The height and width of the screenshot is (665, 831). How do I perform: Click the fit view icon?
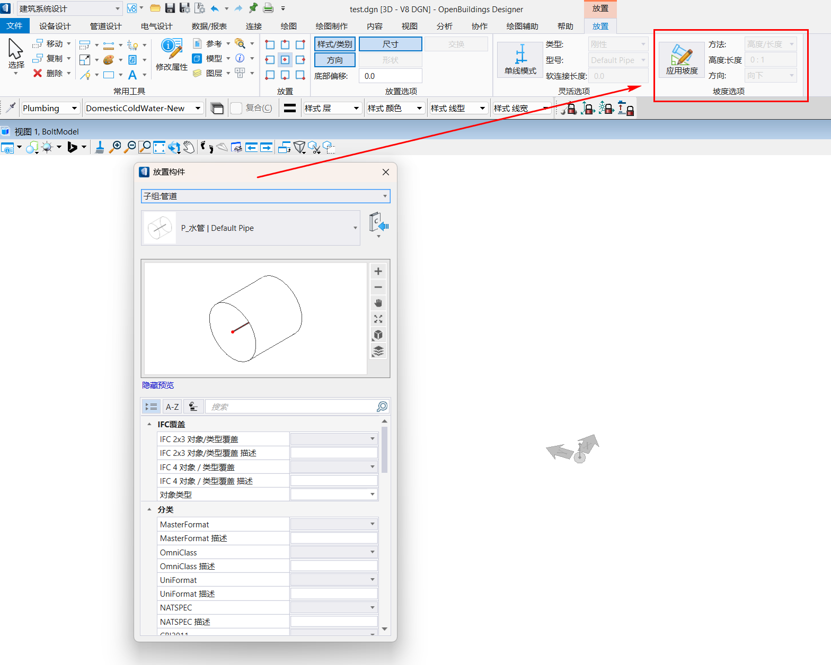pos(159,147)
